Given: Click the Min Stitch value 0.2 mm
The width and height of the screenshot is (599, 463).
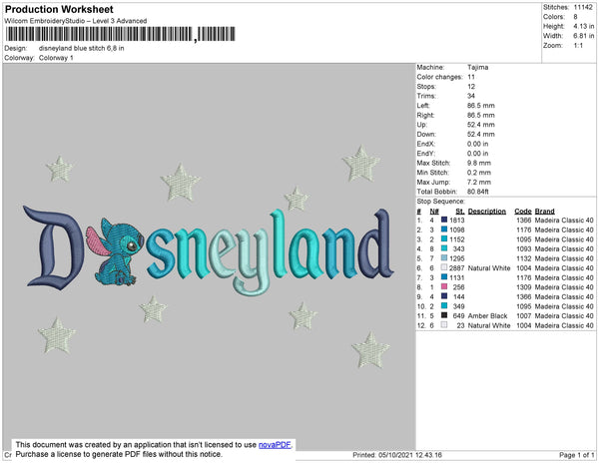Looking at the screenshot, I should (x=479, y=173).
